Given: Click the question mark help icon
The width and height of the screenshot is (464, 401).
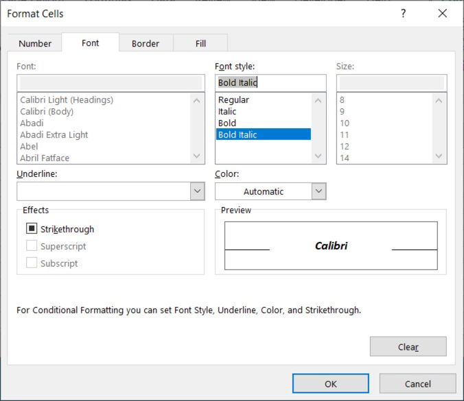Looking at the screenshot, I should (404, 14).
